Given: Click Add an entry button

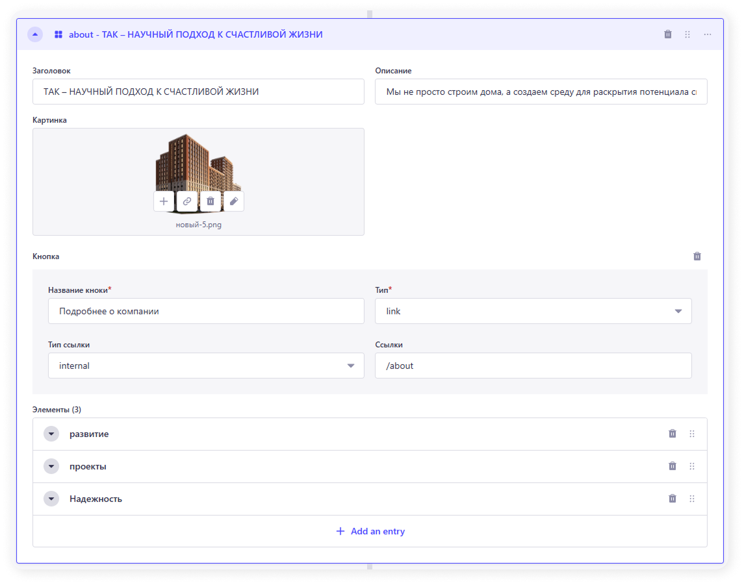Looking at the screenshot, I should coord(370,531).
